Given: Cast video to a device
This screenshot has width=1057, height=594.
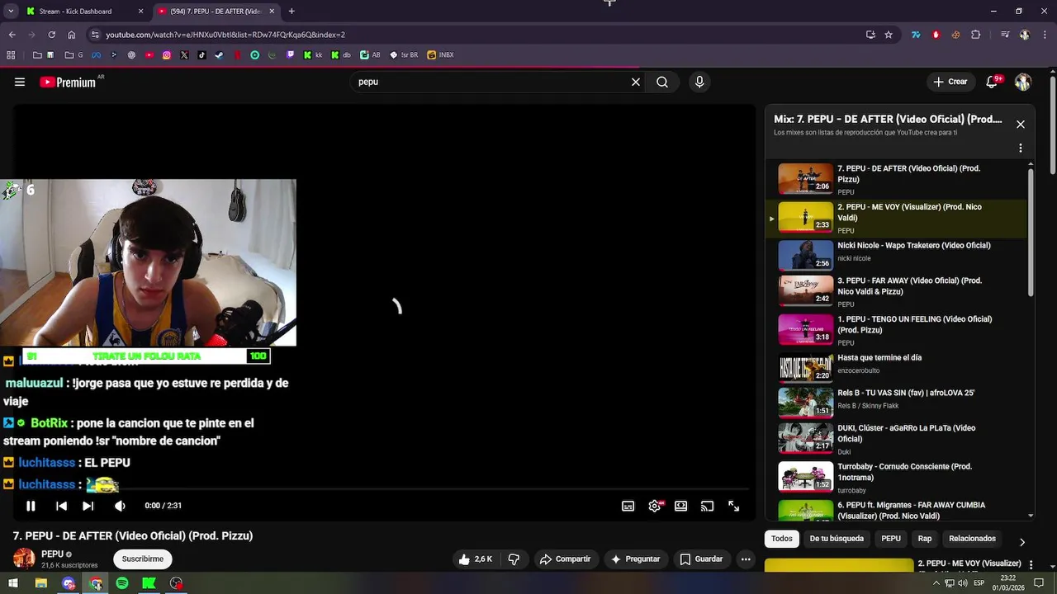Looking at the screenshot, I should coord(707,506).
